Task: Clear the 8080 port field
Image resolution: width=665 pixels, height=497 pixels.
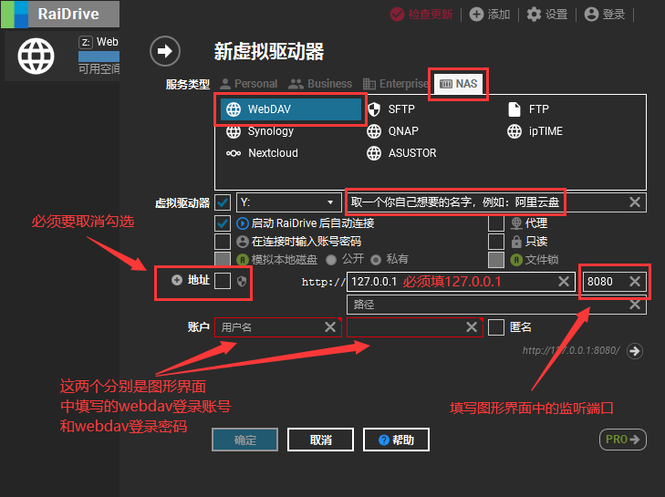Action: (x=635, y=281)
